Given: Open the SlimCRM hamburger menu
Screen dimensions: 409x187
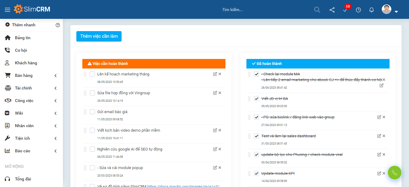Looking at the screenshot, I should coord(8,9).
